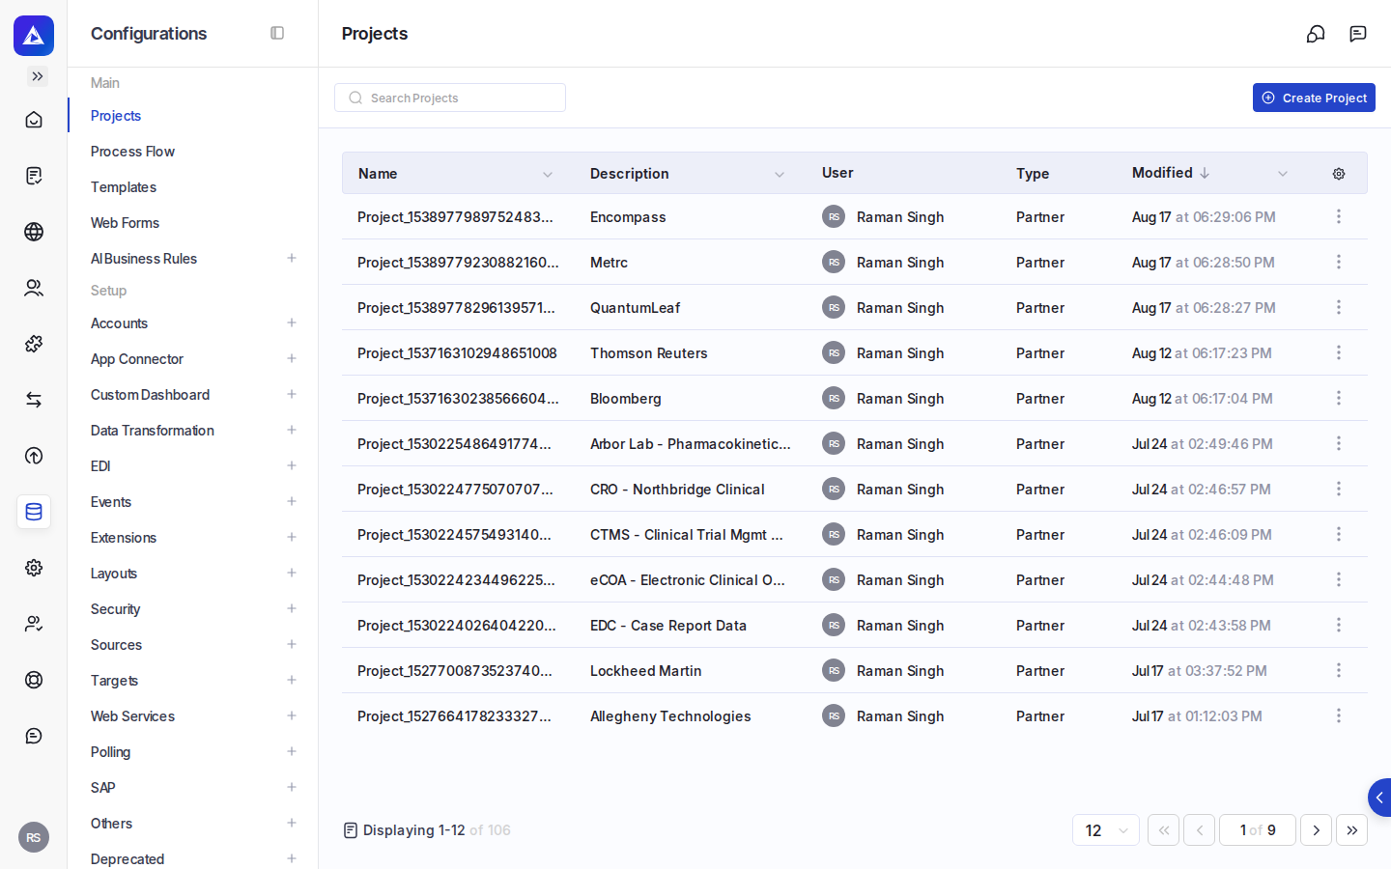Jump to the first page
The height and width of the screenshot is (869, 1391).
point(1163,830)
